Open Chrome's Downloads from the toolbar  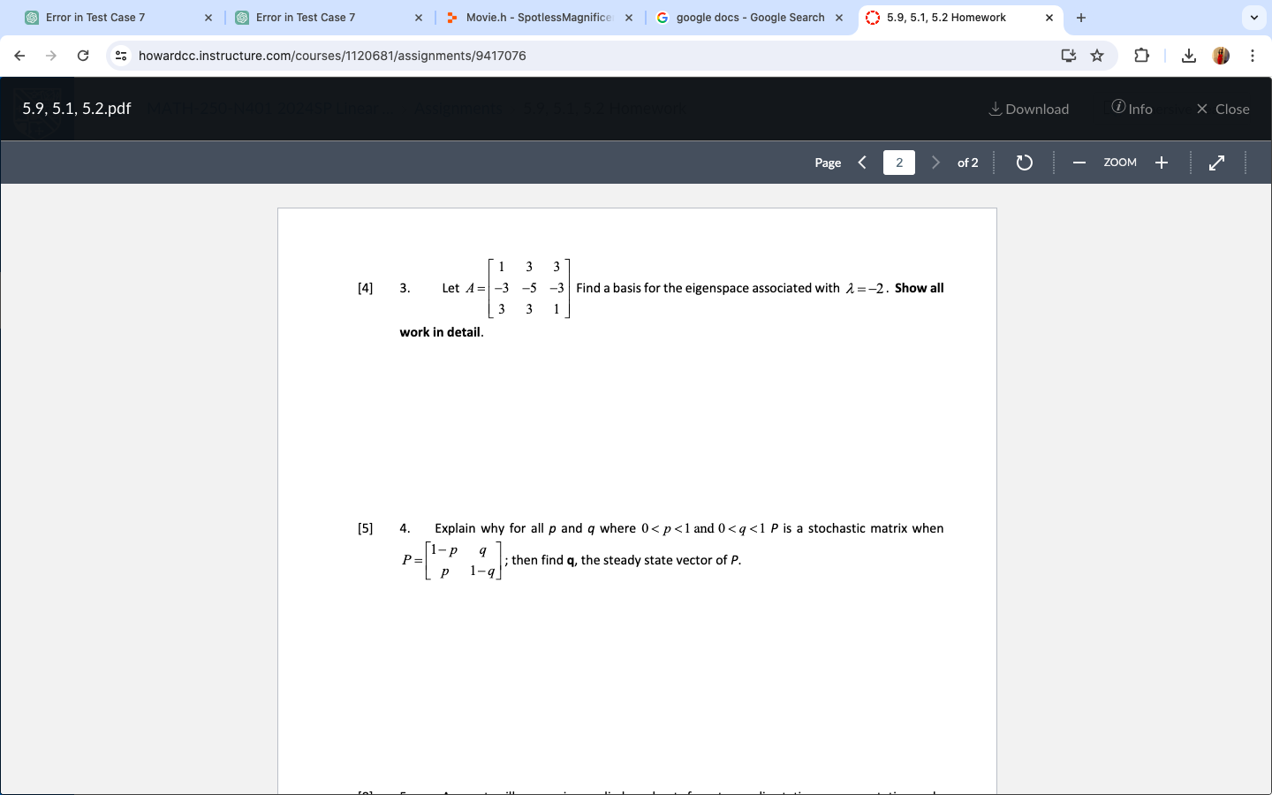pos(1189,56)
